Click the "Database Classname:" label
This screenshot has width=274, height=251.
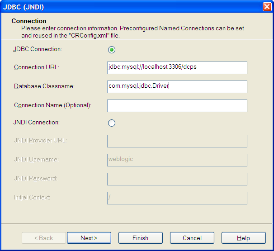44,86
